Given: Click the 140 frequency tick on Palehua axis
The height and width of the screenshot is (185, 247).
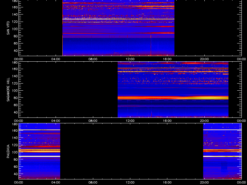Looking at the screenshot, I should [15, 138].
